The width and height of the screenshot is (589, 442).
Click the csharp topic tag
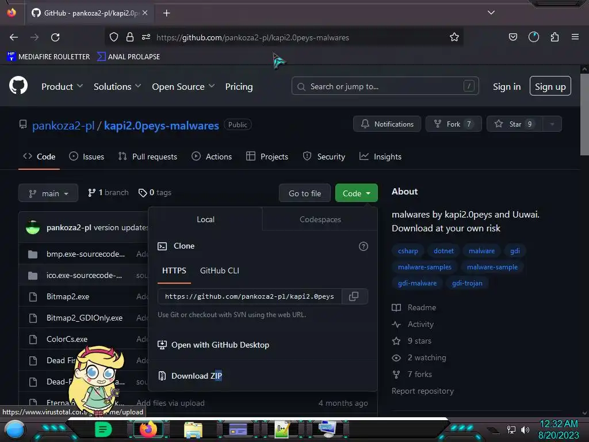point(408,251)
